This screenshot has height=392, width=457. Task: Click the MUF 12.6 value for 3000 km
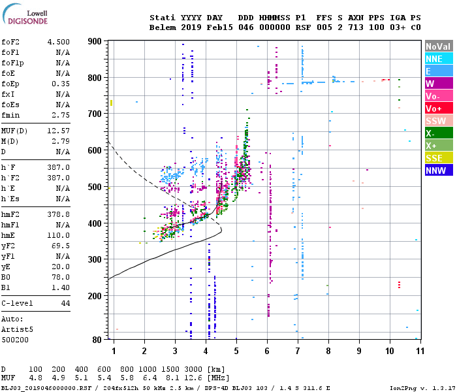193,378
